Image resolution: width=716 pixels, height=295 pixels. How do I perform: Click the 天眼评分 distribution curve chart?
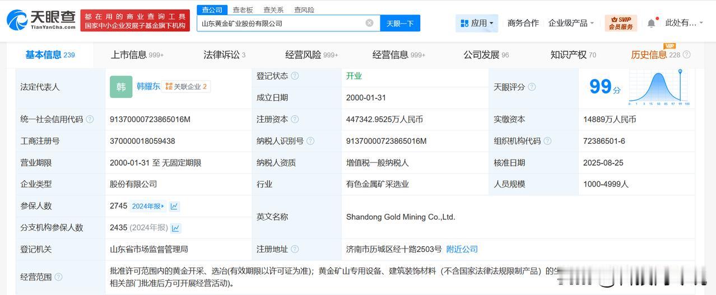659,88
